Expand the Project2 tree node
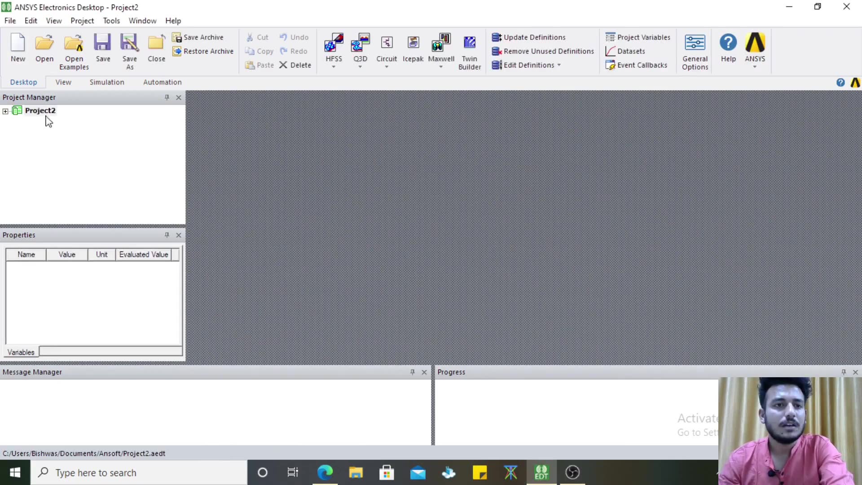 (5, 111)
